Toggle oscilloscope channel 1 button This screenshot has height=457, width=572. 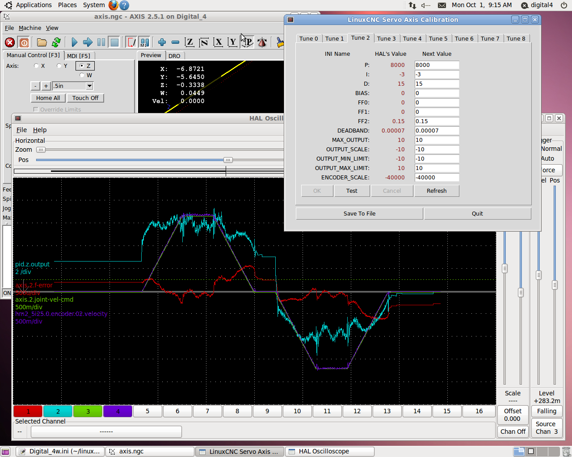(28, 411)
